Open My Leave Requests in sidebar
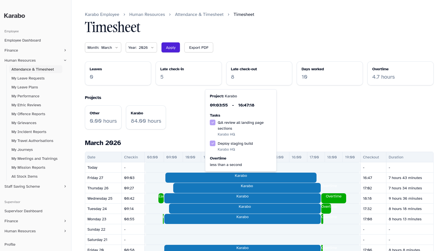The width and height of the screenshot is (447, 251). click(x=28, y=78)
